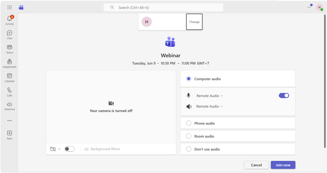Open Calendar in the sidebar
The height and width of the screenshot is (173, 327).
(10, 78)
